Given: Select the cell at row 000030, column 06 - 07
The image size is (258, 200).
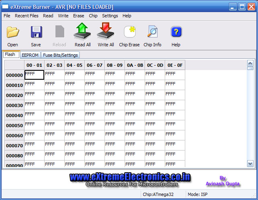Looking at the screenshot, I should (94, 105).
